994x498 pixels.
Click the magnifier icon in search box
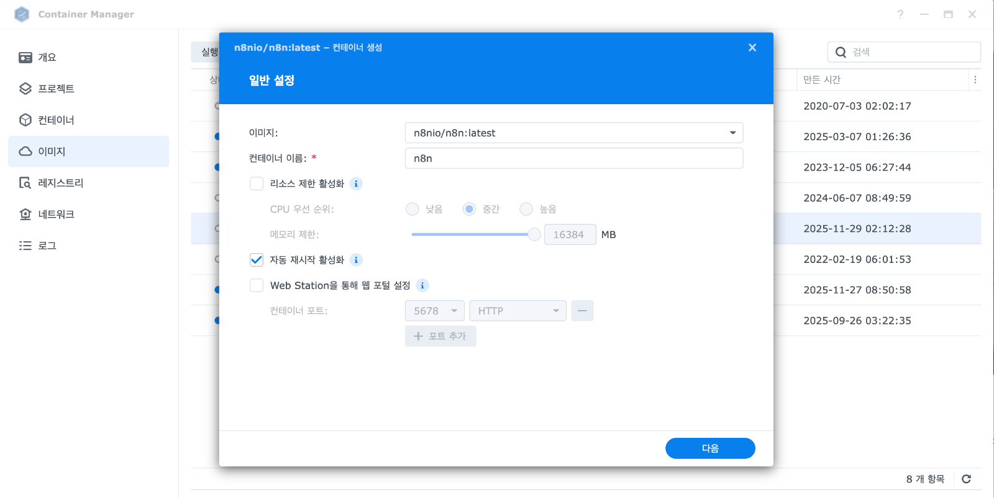(841, 52)
